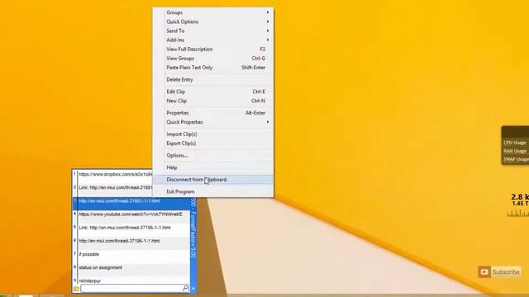Click the Add-Ins submenu arrow
The image size is (529, 297).
(x=268, y=40)
